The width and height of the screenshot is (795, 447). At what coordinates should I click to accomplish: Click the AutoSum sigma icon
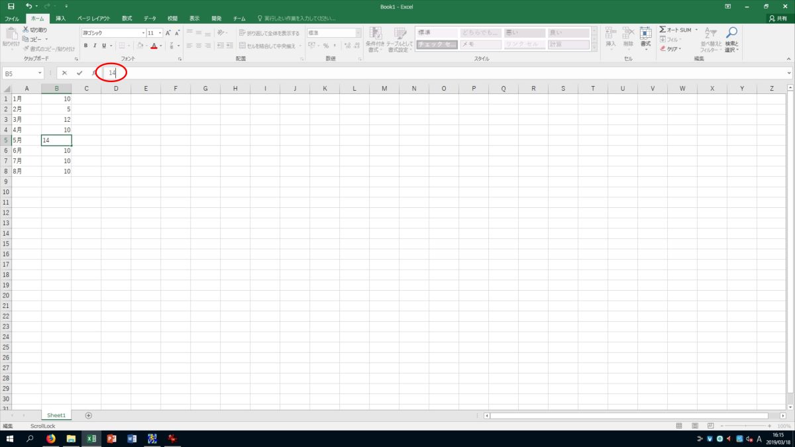[x=662, y=30]
